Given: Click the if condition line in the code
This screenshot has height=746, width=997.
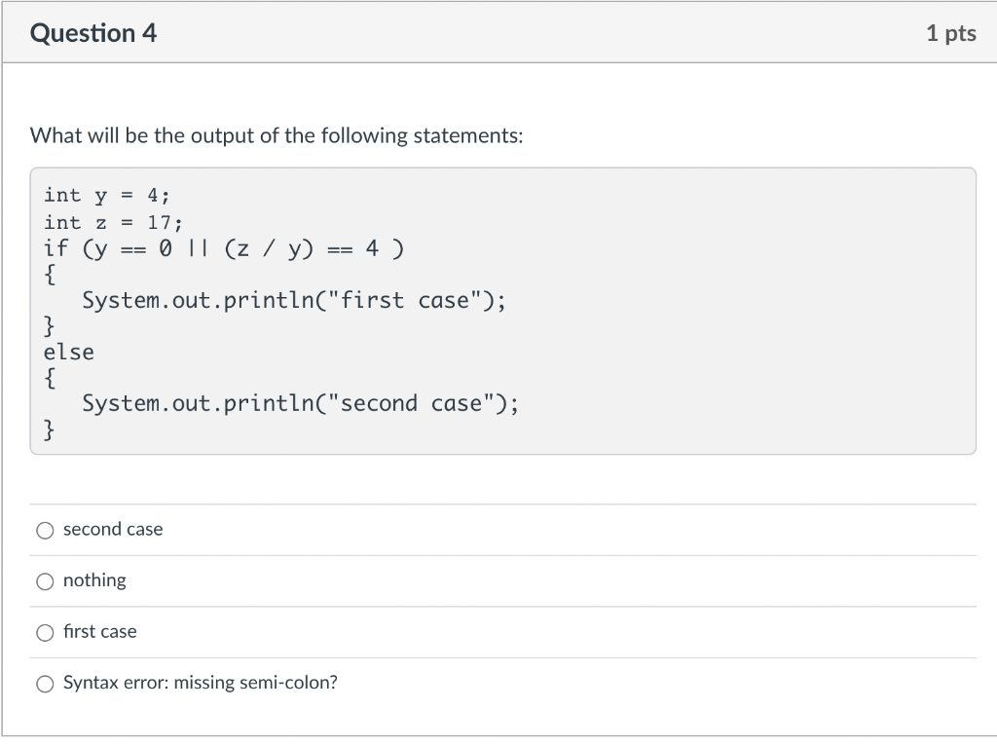Looking at the screenshot, I should click(224, 248).
